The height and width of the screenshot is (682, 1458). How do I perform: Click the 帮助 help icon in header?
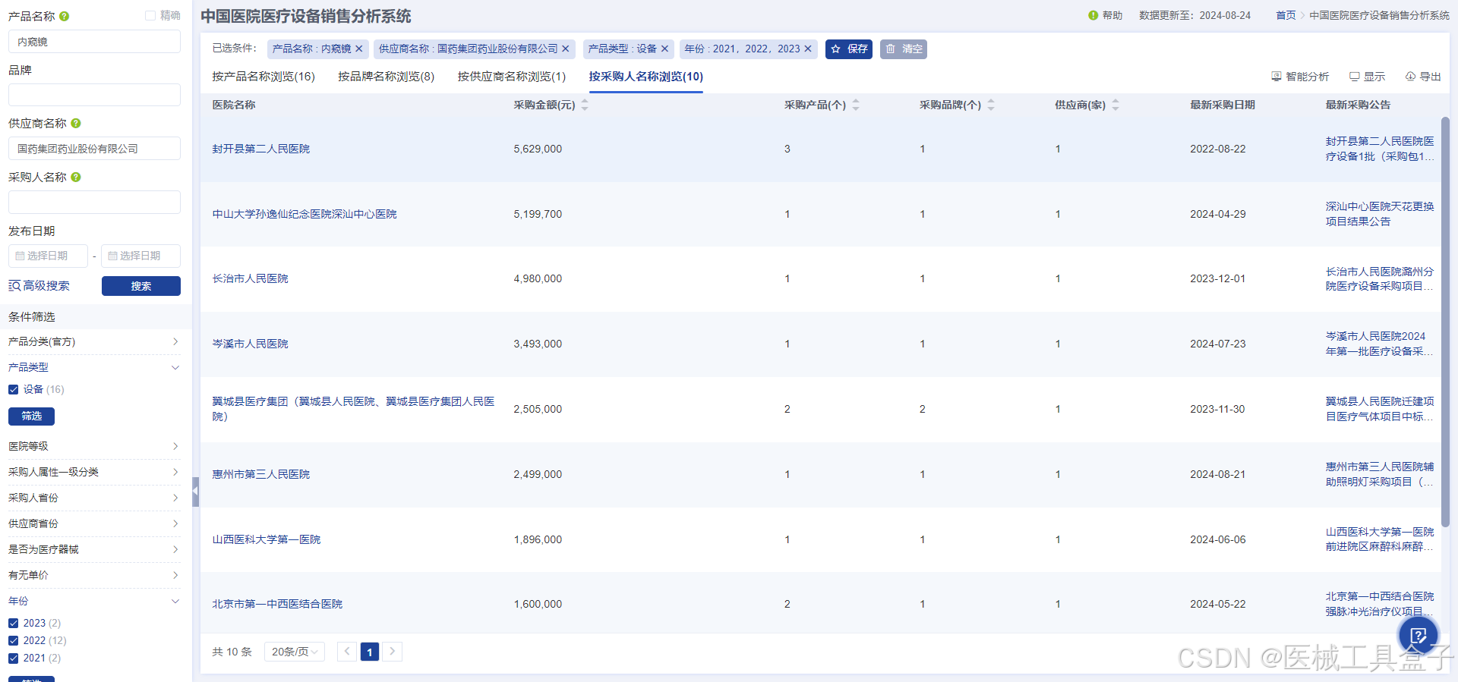(x=1093, y=15)
